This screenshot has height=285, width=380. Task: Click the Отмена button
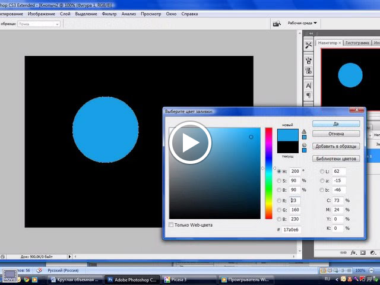click(x=336, y=134)
